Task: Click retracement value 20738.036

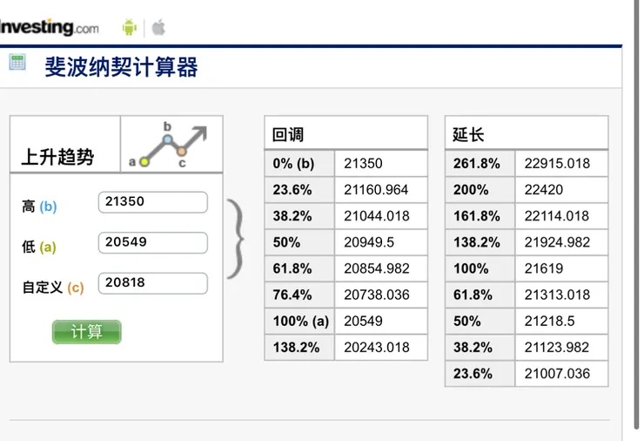Action: [377, 295]
